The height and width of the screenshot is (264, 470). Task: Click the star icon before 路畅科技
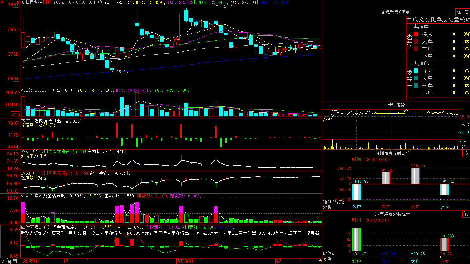click(23, 2)
